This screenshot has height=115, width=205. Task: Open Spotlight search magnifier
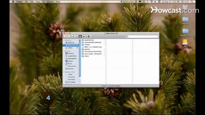tap(192, 2)
